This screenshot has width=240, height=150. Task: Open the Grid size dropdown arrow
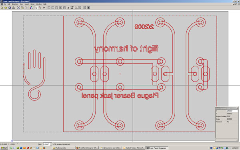pyautogui.click(x=51, y=144)
